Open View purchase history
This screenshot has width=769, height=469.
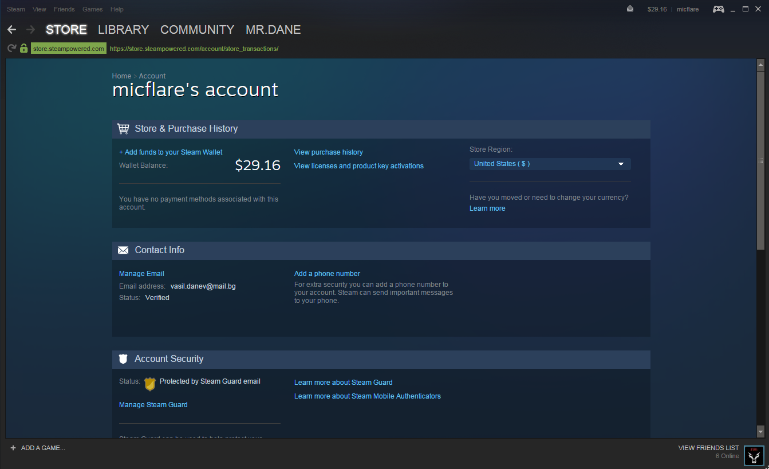329,152
